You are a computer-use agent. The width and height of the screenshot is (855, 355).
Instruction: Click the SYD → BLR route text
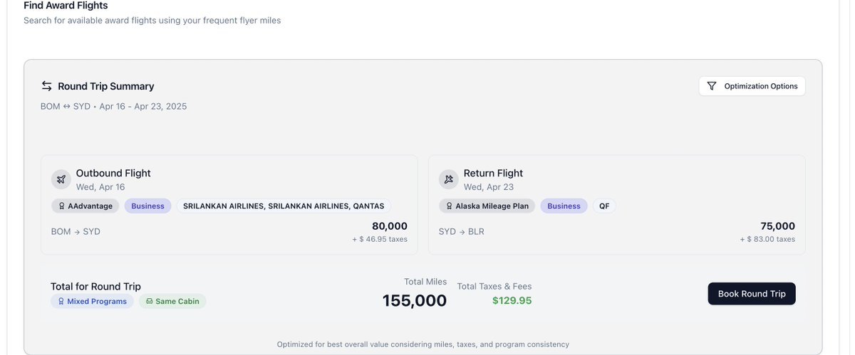(x=461, y=232)
